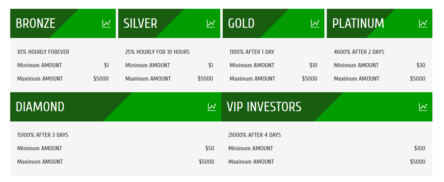Image resolution: width=444 pixels, height=182 pixels.
Task: Select the SILVER plan heading
Action: pyautogui.click(x=140, y=24)
